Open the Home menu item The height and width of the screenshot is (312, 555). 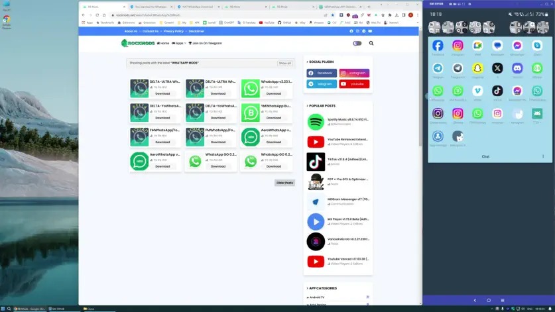(163, 43)
